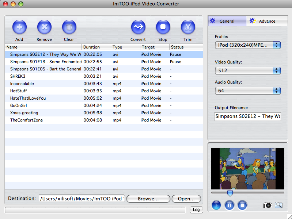Sort by the Status column header

186,47
